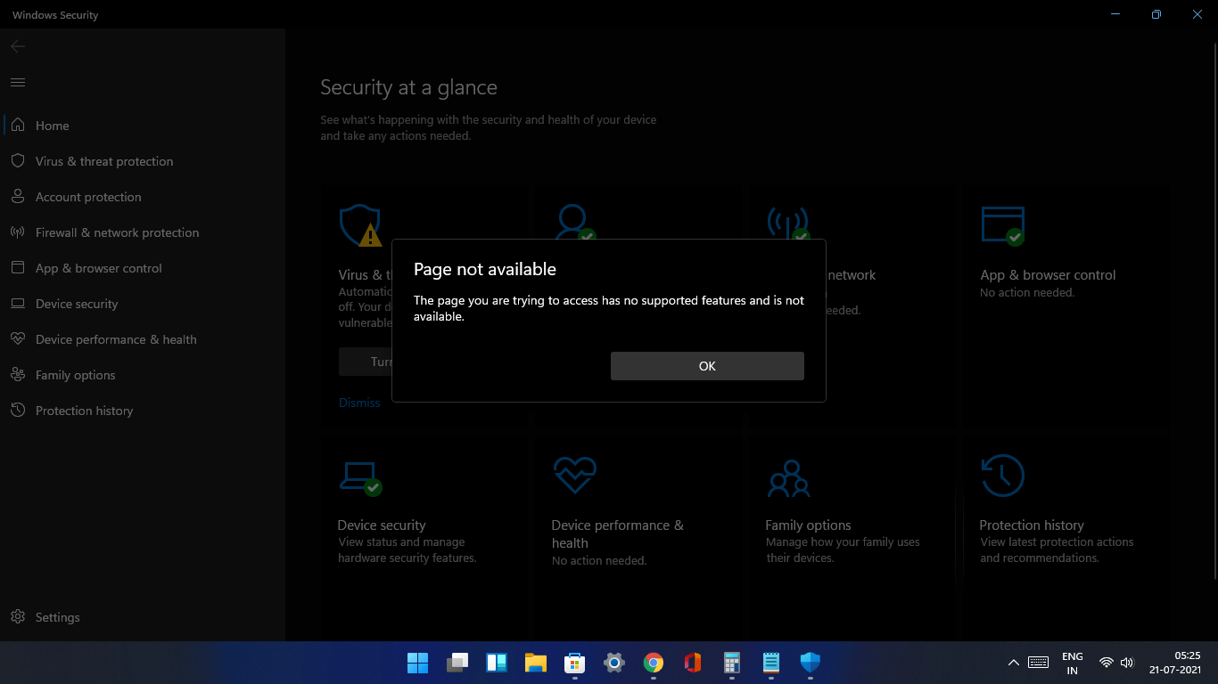The height and width of the screenshot is (684, 1218).
Task: Open the navigation hamburger menu
Action: [17, 82]
